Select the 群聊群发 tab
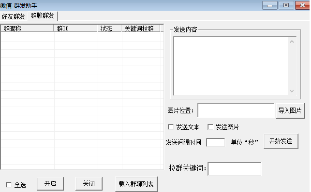Image resolution: width=311 pixels, height=192 pixels. point(43,15)
